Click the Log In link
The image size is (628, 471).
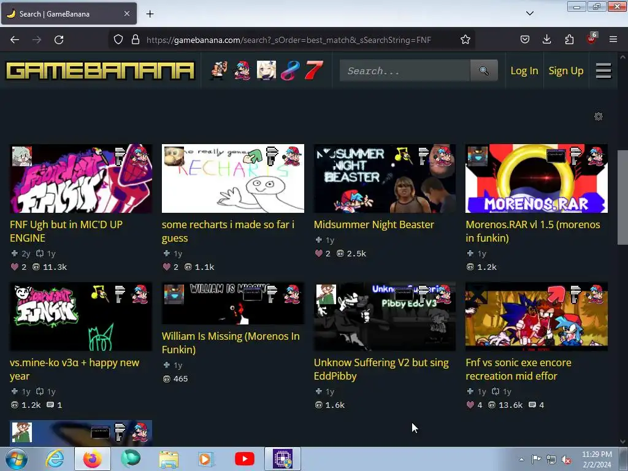pyautogui.click(x=524, y=71)
